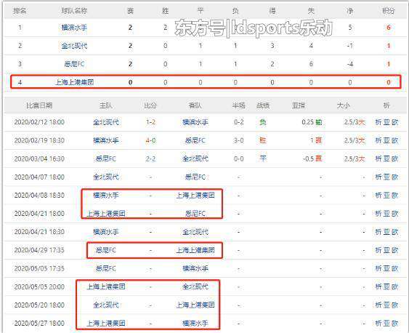Click the 积分 column header in standings

(389, 11)
